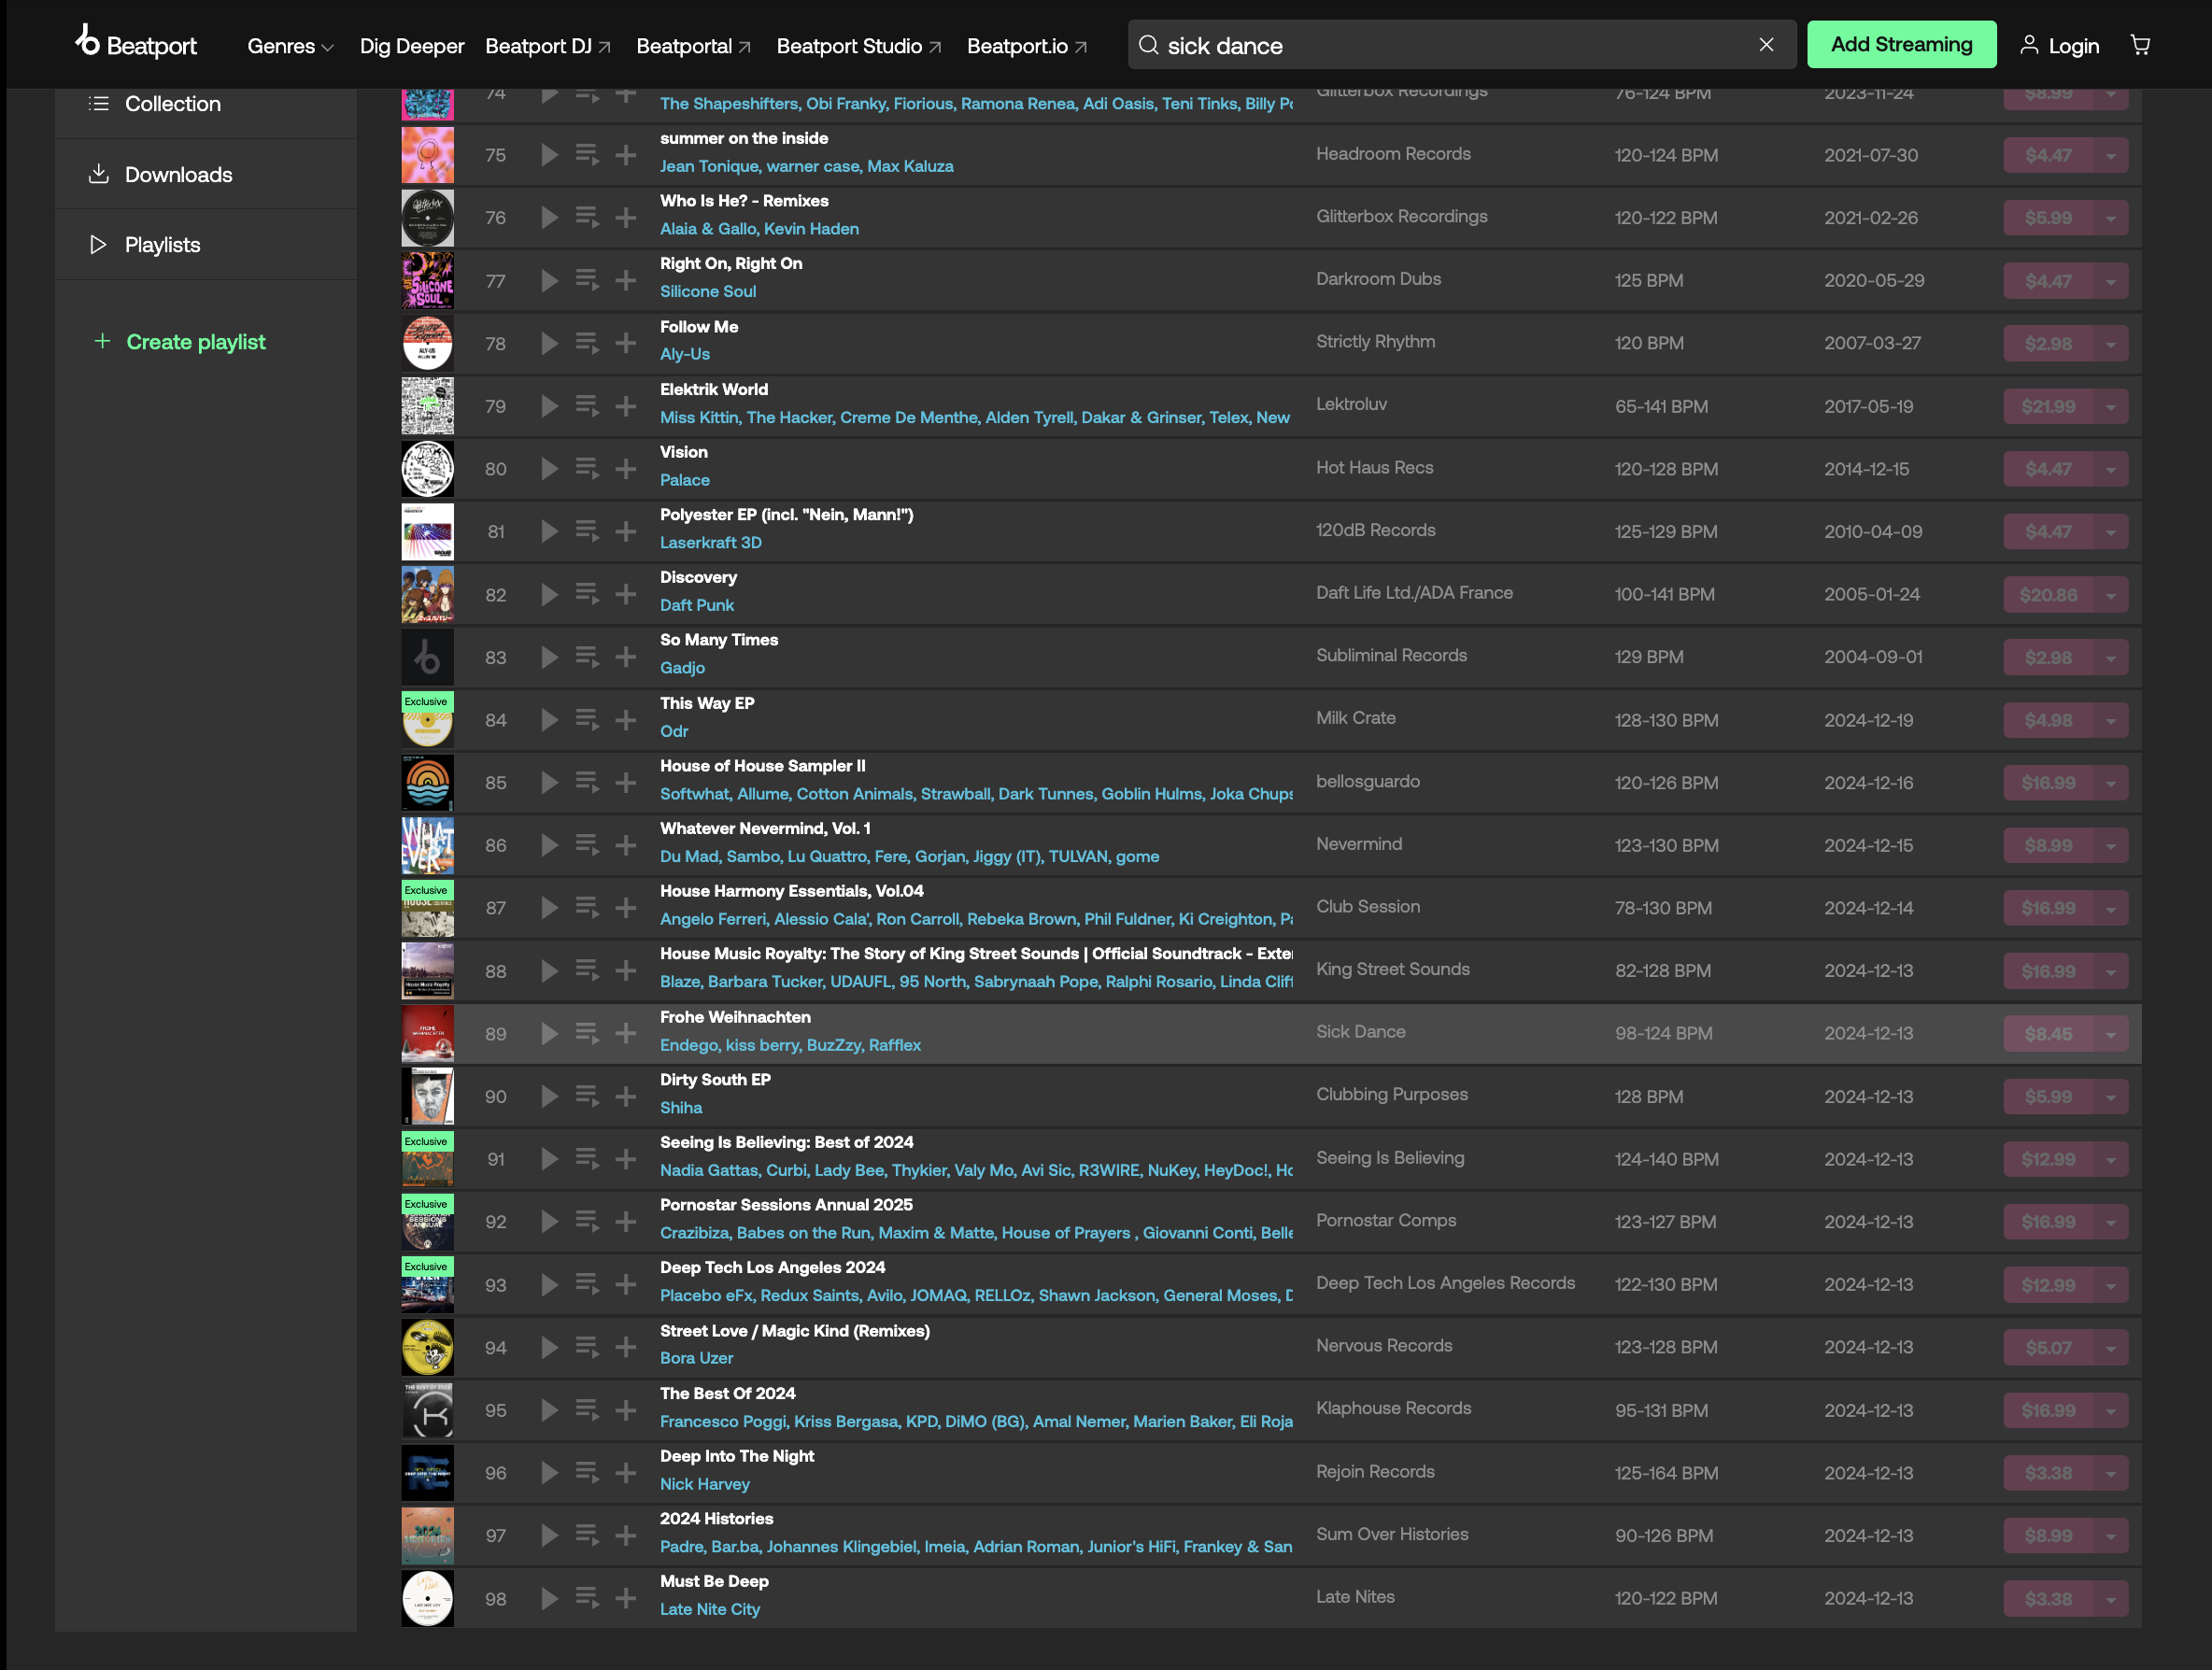Open price dropdown arrow for Discovery
The width and height of the screenshot is (2212, 1670).
point(2111,595)
